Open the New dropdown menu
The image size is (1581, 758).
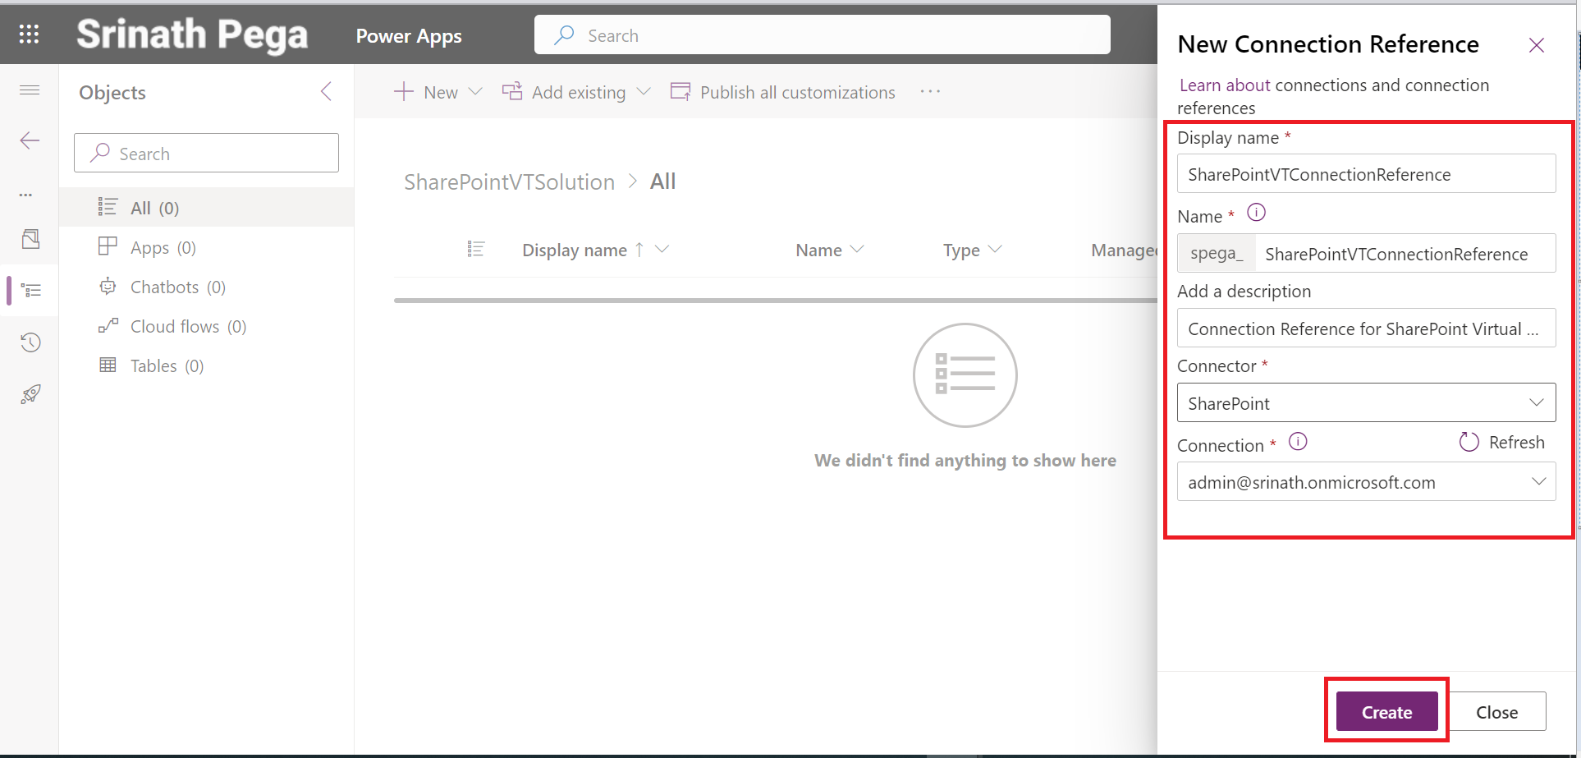coord(438,92)
